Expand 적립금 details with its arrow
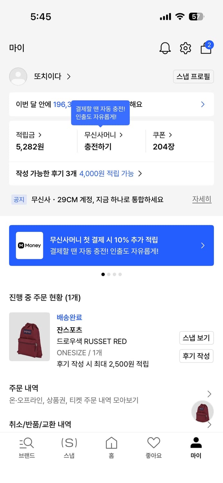The image size is (223, 483). click(x=40, y=135)
